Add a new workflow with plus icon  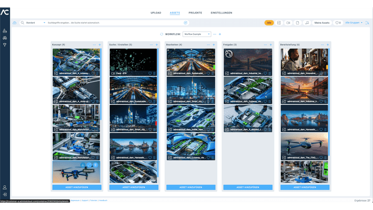tap(220, 34)
